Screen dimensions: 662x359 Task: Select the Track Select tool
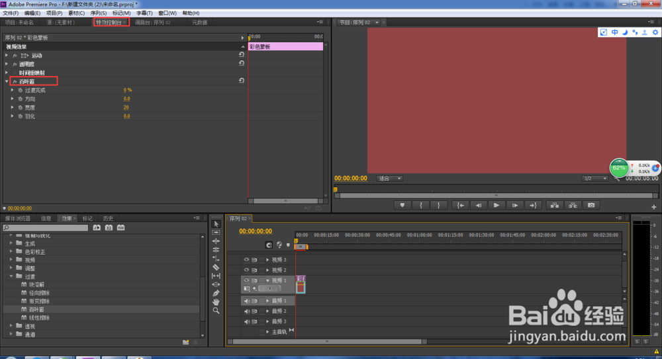tap(216, 233)
